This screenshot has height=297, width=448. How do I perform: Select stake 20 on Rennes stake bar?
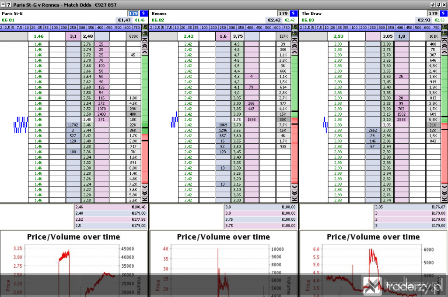click(x=183, y=28)
